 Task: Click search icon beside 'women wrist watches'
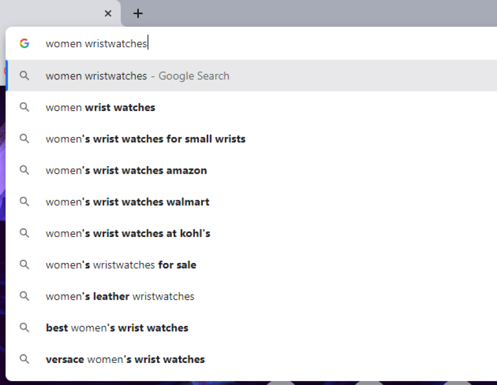[x=24, y=107]
